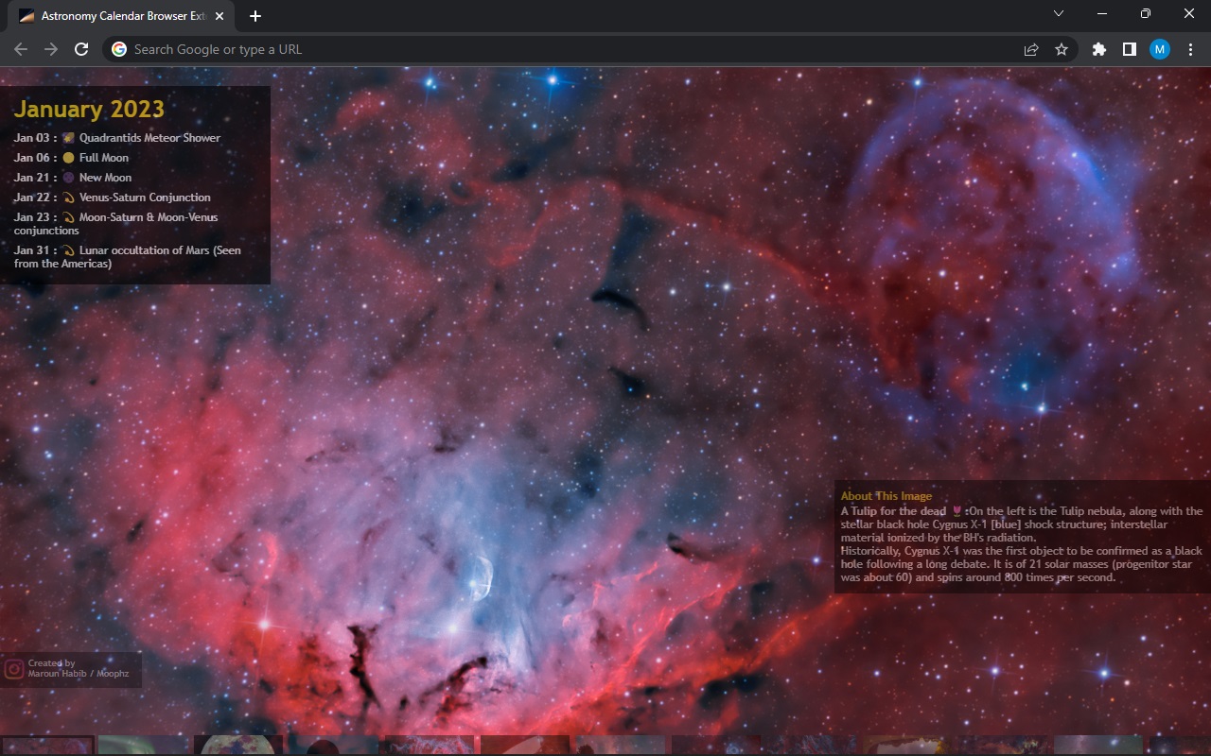Open the Chrome three-dot menu
The image size is (1211, 756).
point(1190,49)
